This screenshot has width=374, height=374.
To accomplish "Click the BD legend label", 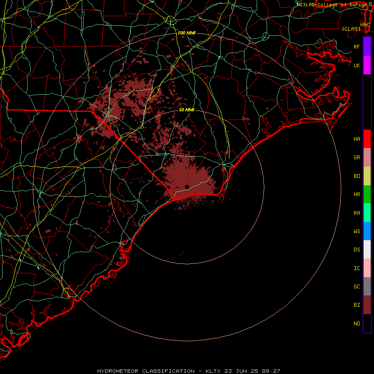I will (x=357, y=176).
